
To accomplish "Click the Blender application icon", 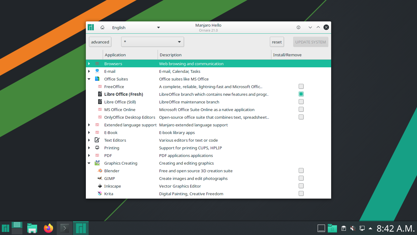I will click(x=100, y=171).
